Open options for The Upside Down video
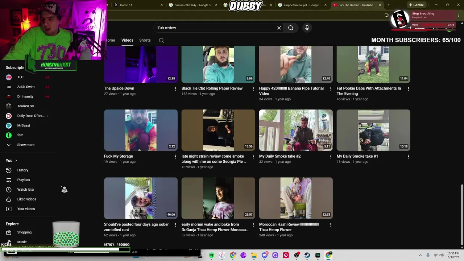 click(176, 89)
